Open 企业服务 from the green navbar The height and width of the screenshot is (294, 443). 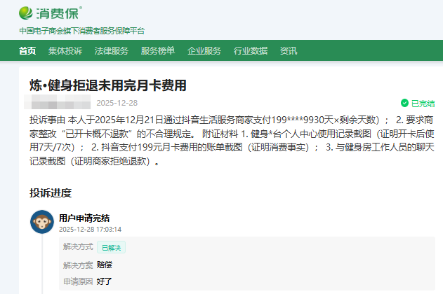[204, 51]
